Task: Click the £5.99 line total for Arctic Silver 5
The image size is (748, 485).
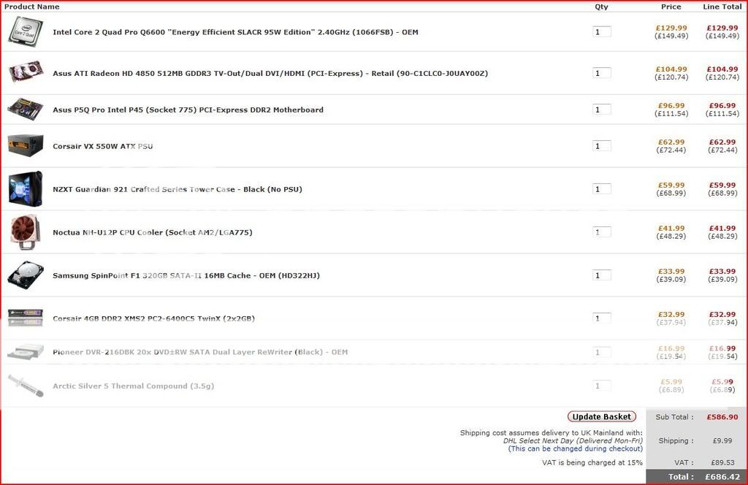Action: [722, 381]
